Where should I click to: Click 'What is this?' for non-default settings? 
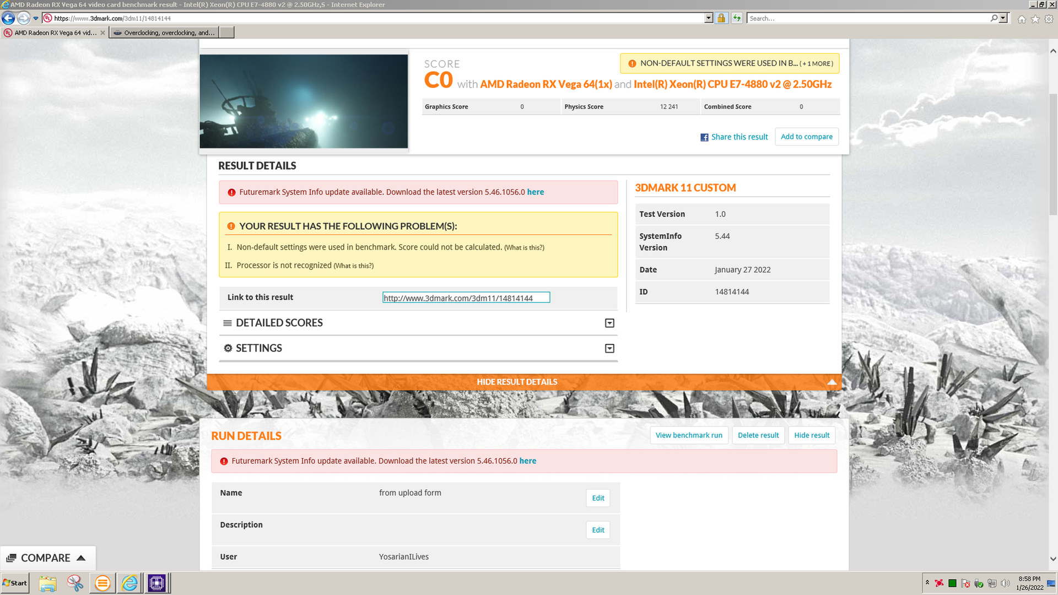pos(524,247)
